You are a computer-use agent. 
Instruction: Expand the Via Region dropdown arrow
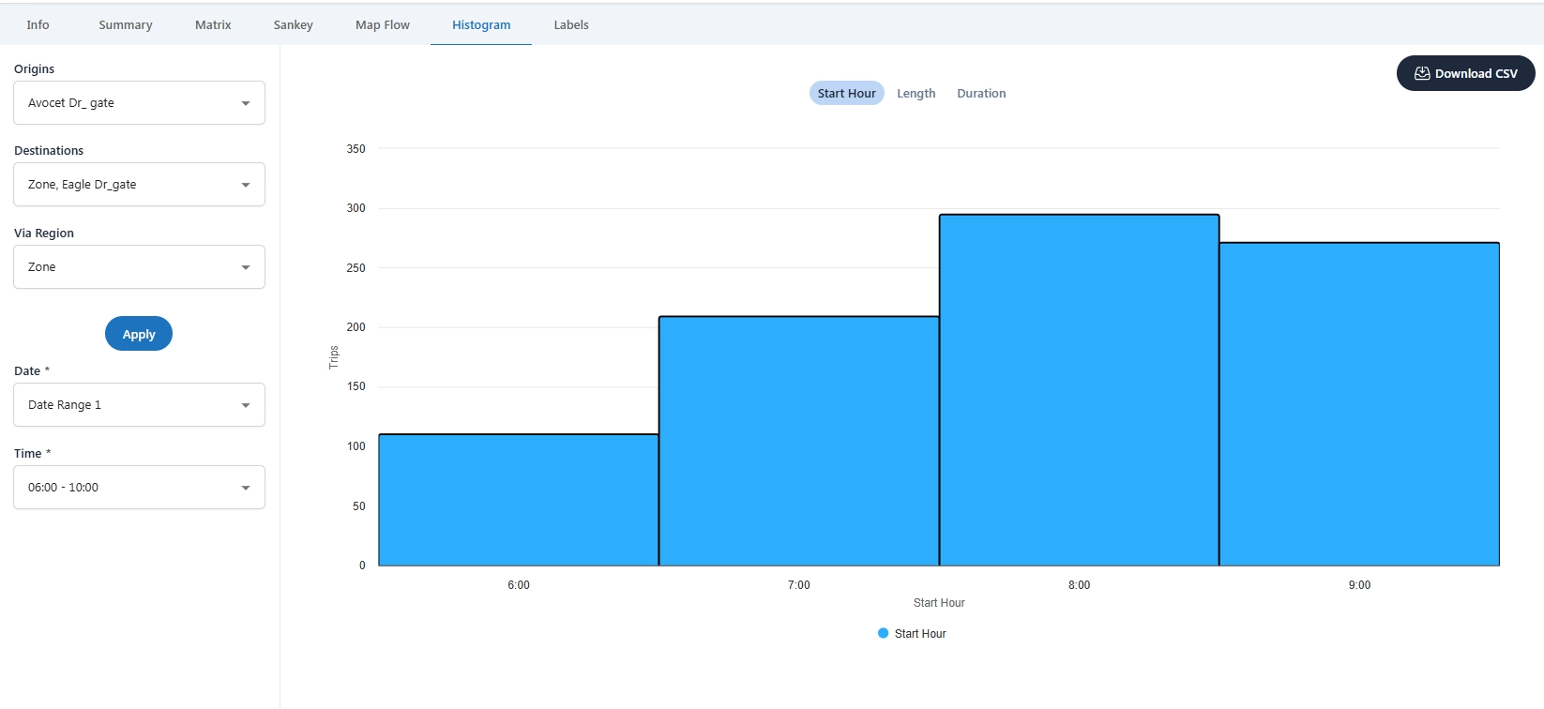tap(246, 267)
